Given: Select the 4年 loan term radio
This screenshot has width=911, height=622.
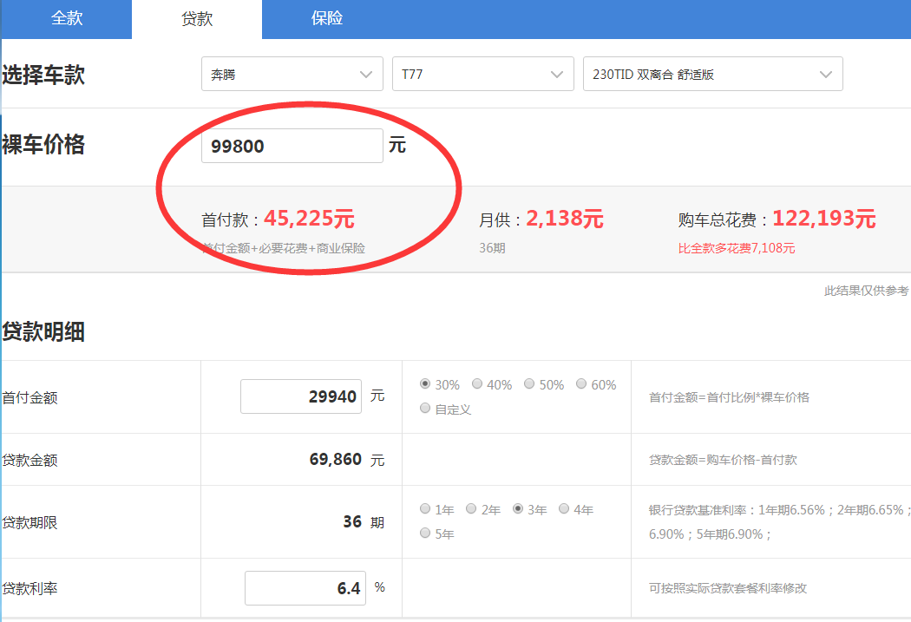Looking at the screenshot, I should (x=564, y=508).
